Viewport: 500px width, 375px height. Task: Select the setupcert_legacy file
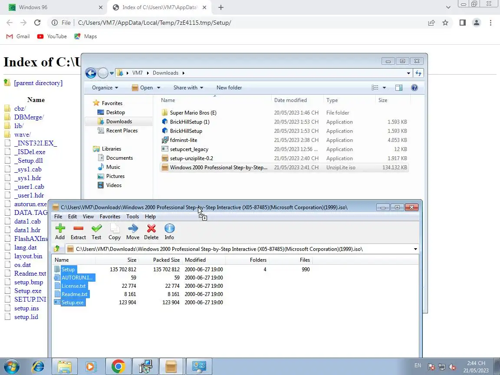[189, 149]
